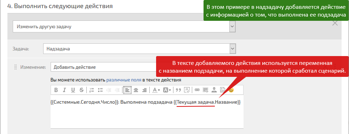The width and height of the screenshot is (349, 134).
Task: Align text right
Action: 144,90
